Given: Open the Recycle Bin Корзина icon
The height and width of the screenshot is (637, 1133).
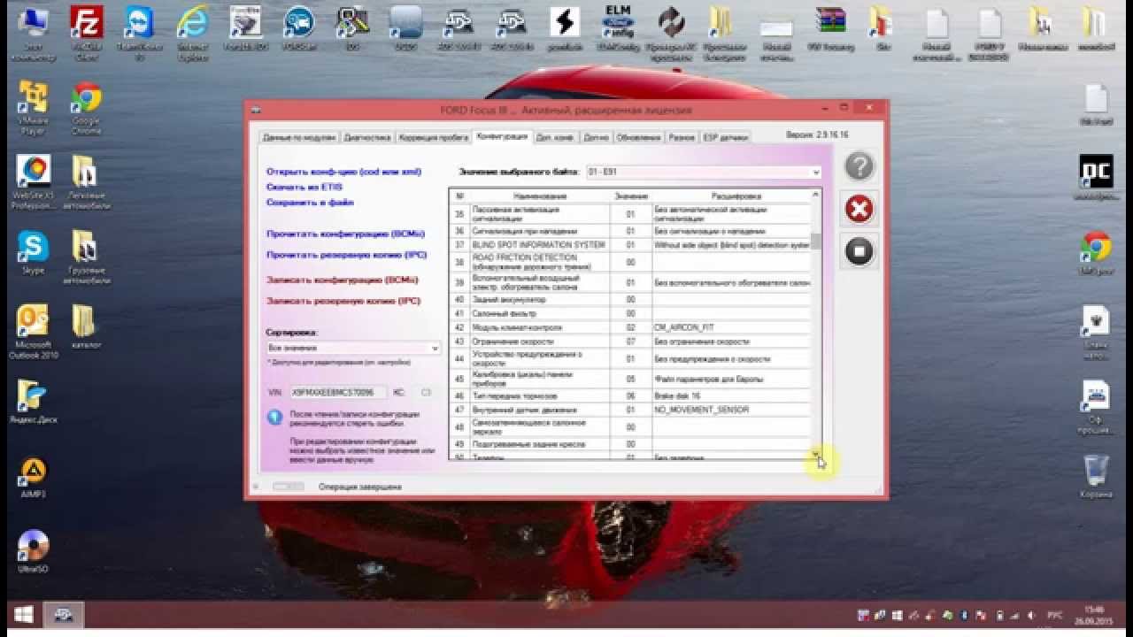Looking at the screenshot, I should tap(1096, 478).
